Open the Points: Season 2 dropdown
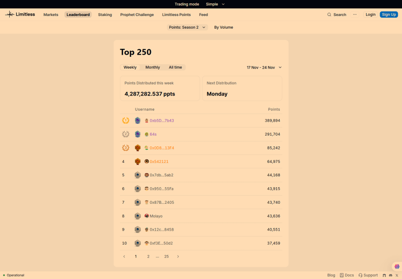 point(187,27)
